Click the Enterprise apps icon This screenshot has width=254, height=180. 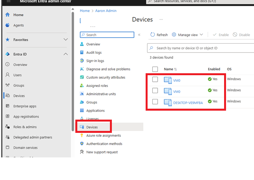click(x=7, y=106)
